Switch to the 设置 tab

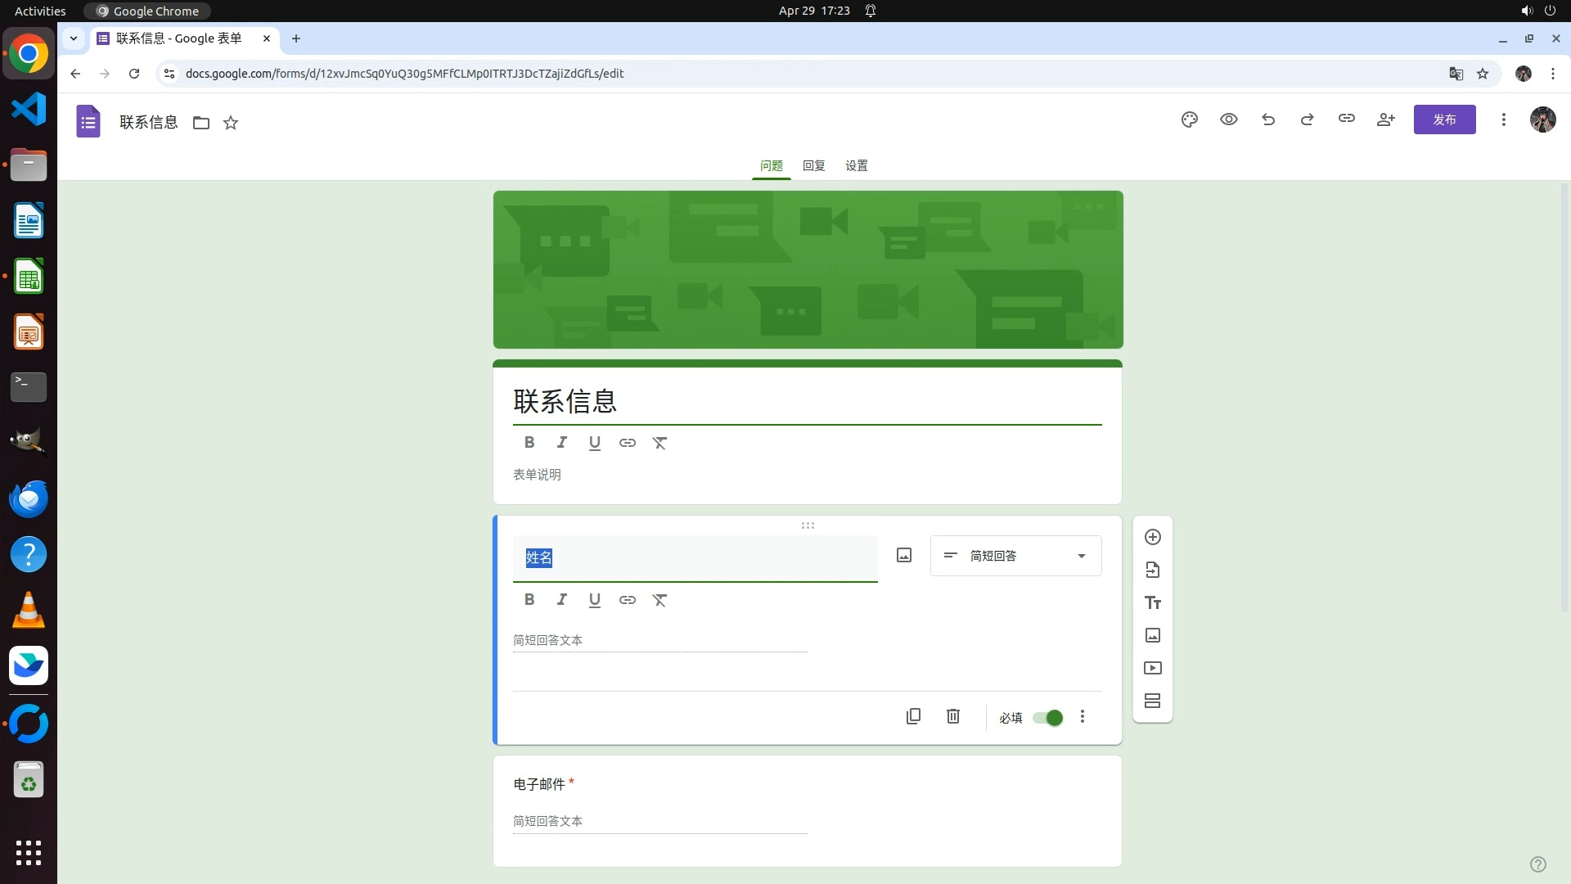tap(856, 165)
